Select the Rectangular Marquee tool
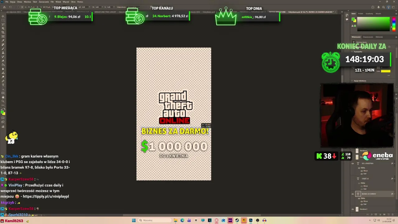The height and width of the screenshot is (224, 398). click(3, 20)
